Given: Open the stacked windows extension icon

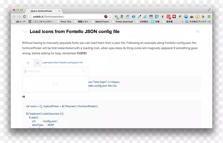Looking at the screenshot, I should pyautogui.click(x=128, y=17).
